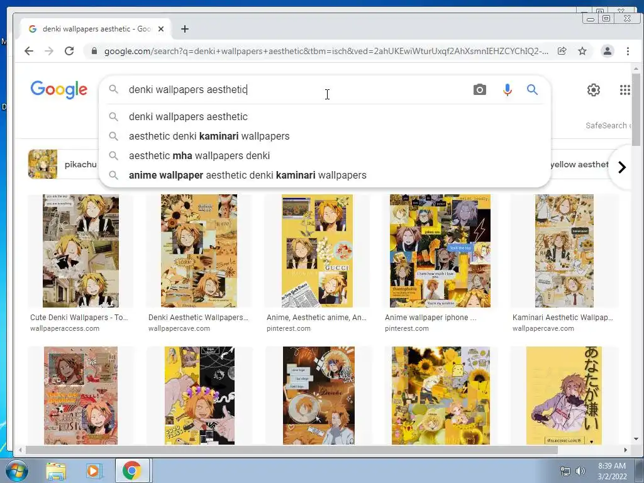Open sunflower and Pikachu collage thumbnail

441,396
